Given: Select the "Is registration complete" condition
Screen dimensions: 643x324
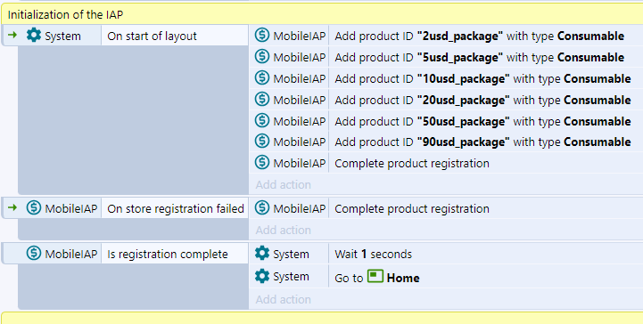Looking at the screenshot, I should click(174, 254).
